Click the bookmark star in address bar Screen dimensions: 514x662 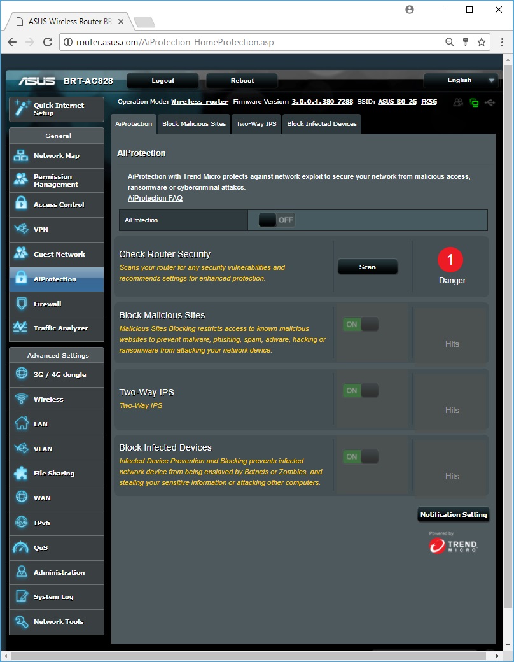482,42
